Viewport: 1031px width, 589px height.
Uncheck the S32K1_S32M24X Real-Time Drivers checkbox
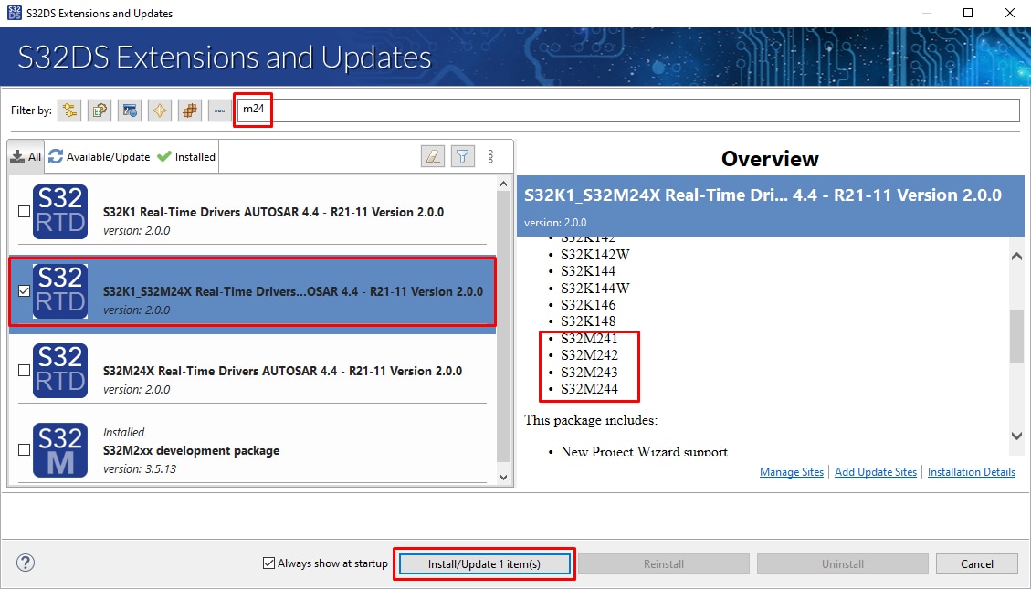pyautogui.click(x=25, y=291)
